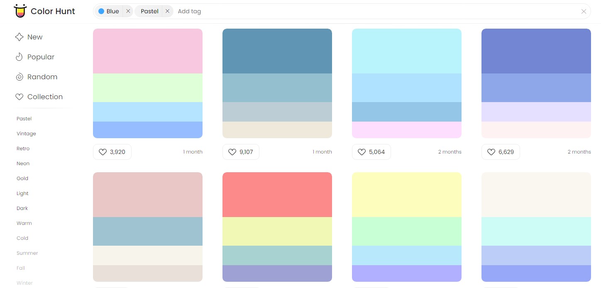Click the Collection heart icon
The image size is (601, 288).
[19, 97]
